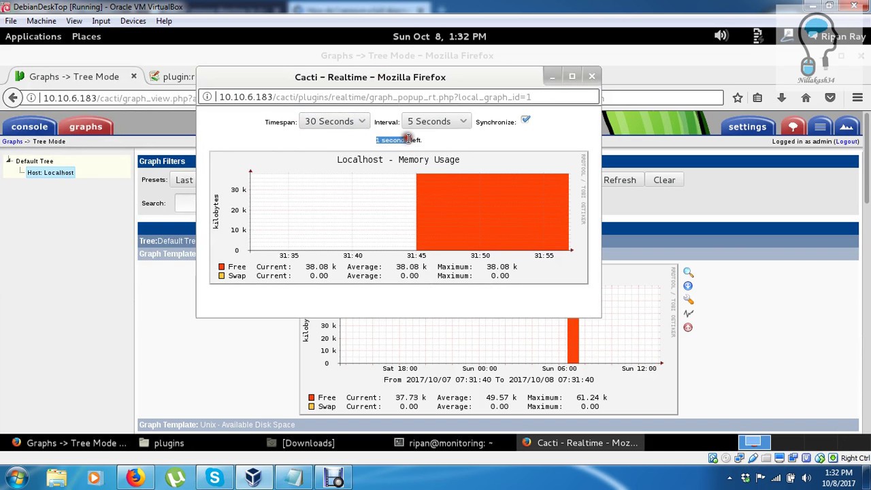
Task: Open Cacti console tab
Action: 29,127
